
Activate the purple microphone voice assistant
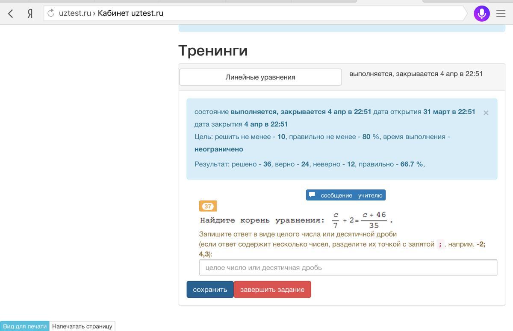481,13
